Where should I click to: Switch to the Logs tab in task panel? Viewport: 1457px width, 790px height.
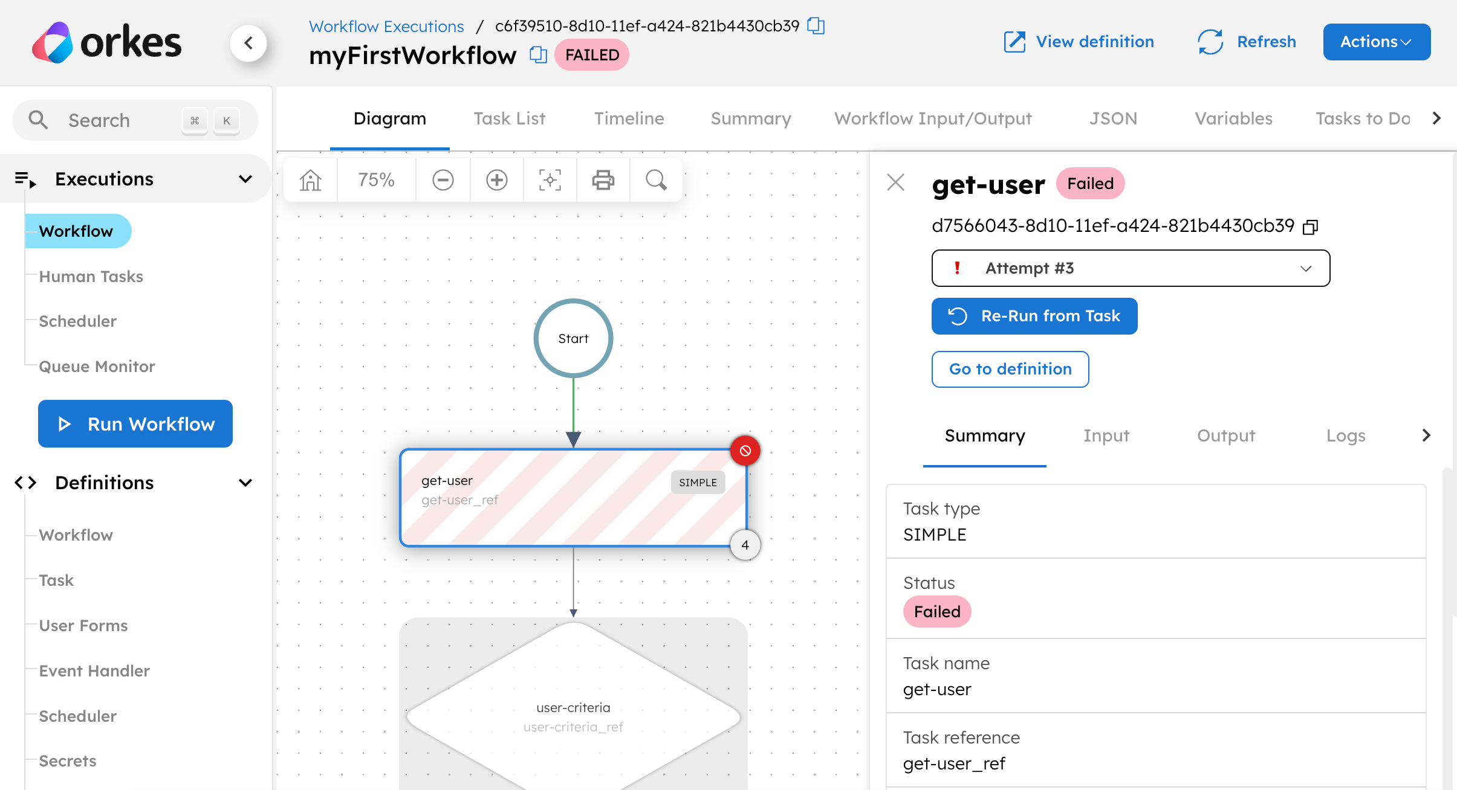(x=1345, y=436)
